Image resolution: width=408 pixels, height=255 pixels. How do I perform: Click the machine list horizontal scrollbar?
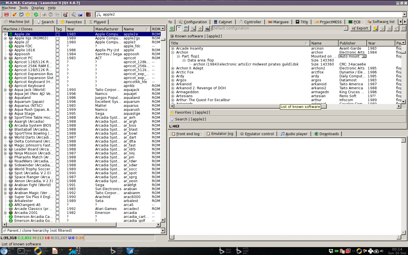82,224
